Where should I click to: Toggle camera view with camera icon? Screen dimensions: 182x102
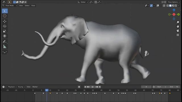point(178,31)
